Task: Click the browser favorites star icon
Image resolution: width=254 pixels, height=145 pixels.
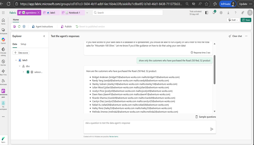Action: pos(206,4)
